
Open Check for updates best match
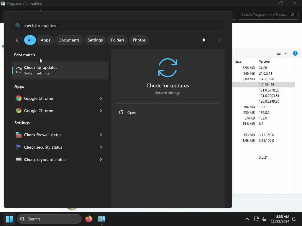click(60, 70)
